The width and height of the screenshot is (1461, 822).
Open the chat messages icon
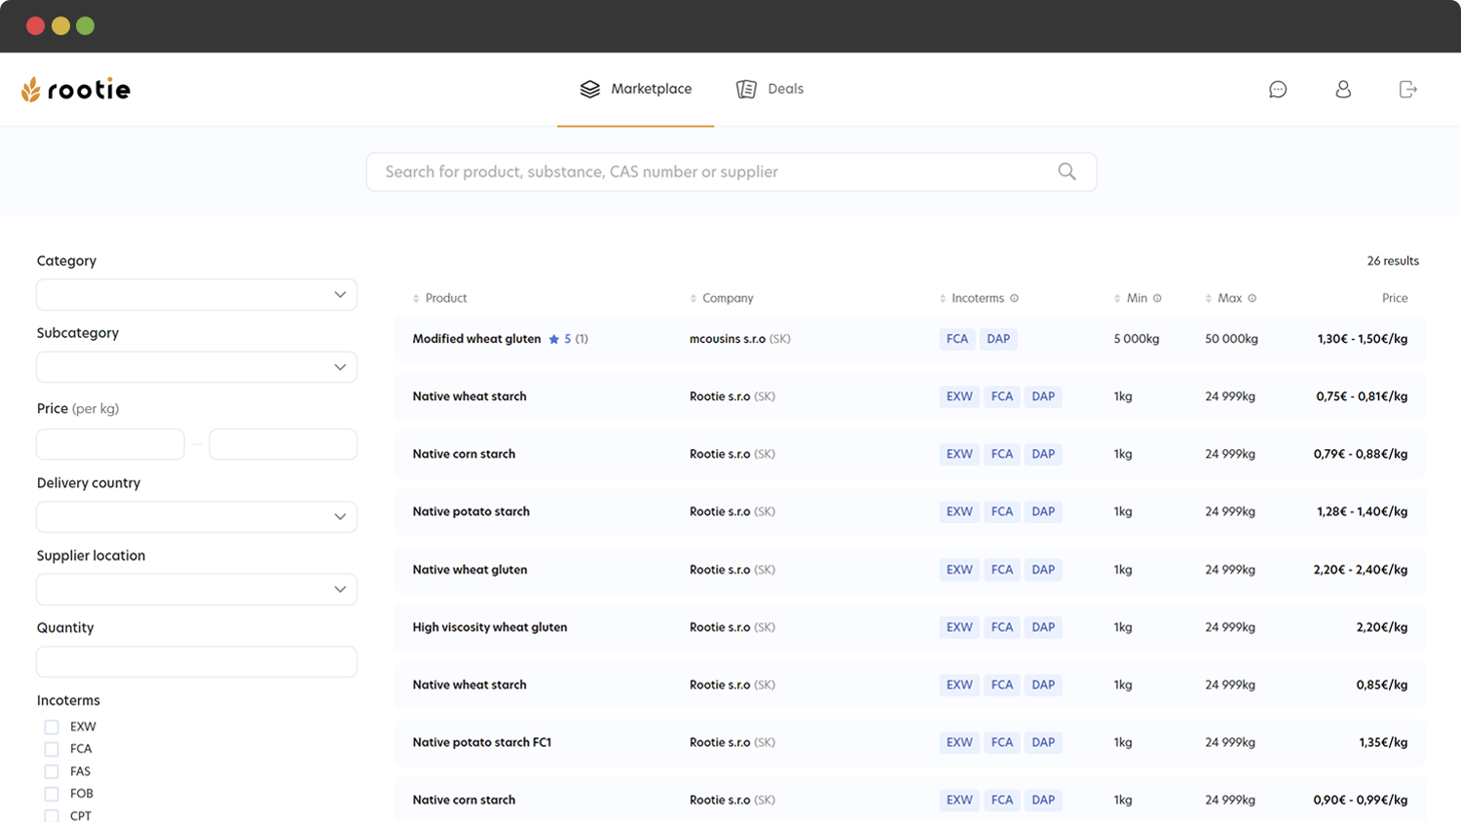pyautogui.click(x=1278, y=90)
